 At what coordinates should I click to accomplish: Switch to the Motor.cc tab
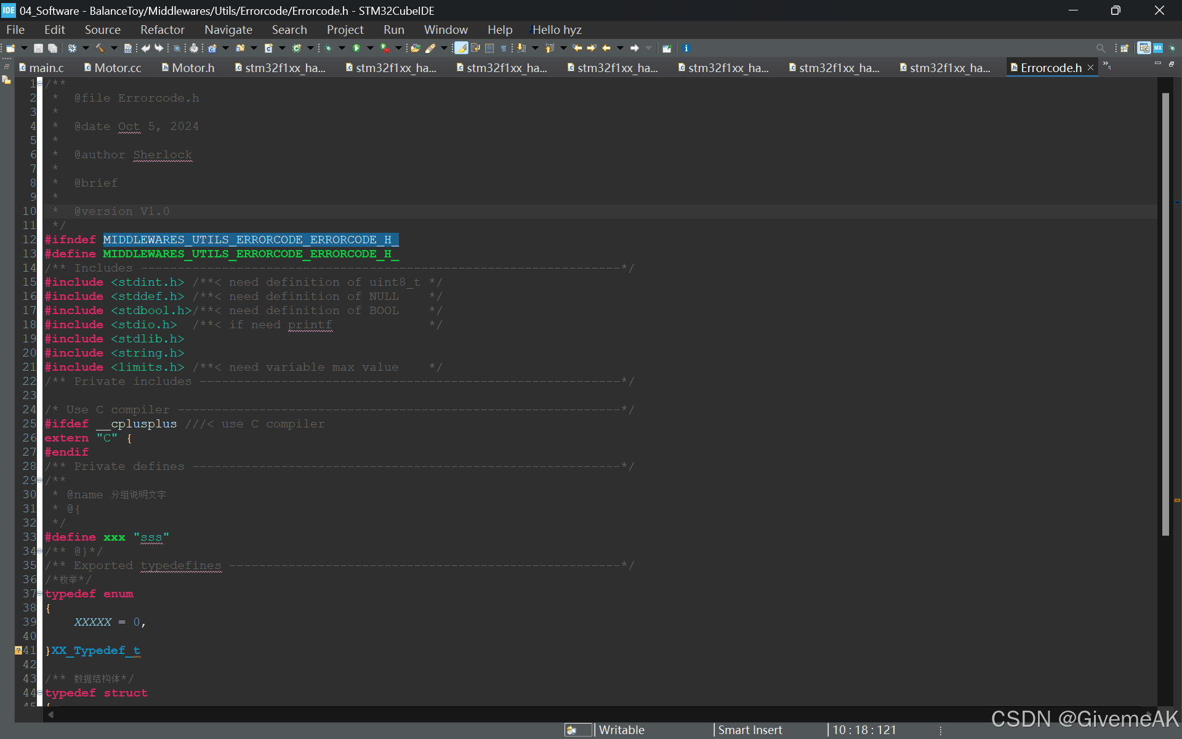pos(117,68)
